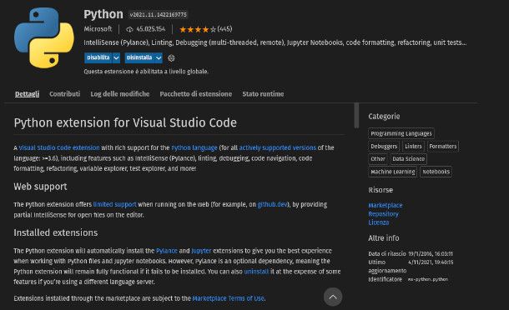Click 'Python extension for Visual Studio Code' heading
The height and width of the screenshot is (310, 509).
[x=125, y=122]
